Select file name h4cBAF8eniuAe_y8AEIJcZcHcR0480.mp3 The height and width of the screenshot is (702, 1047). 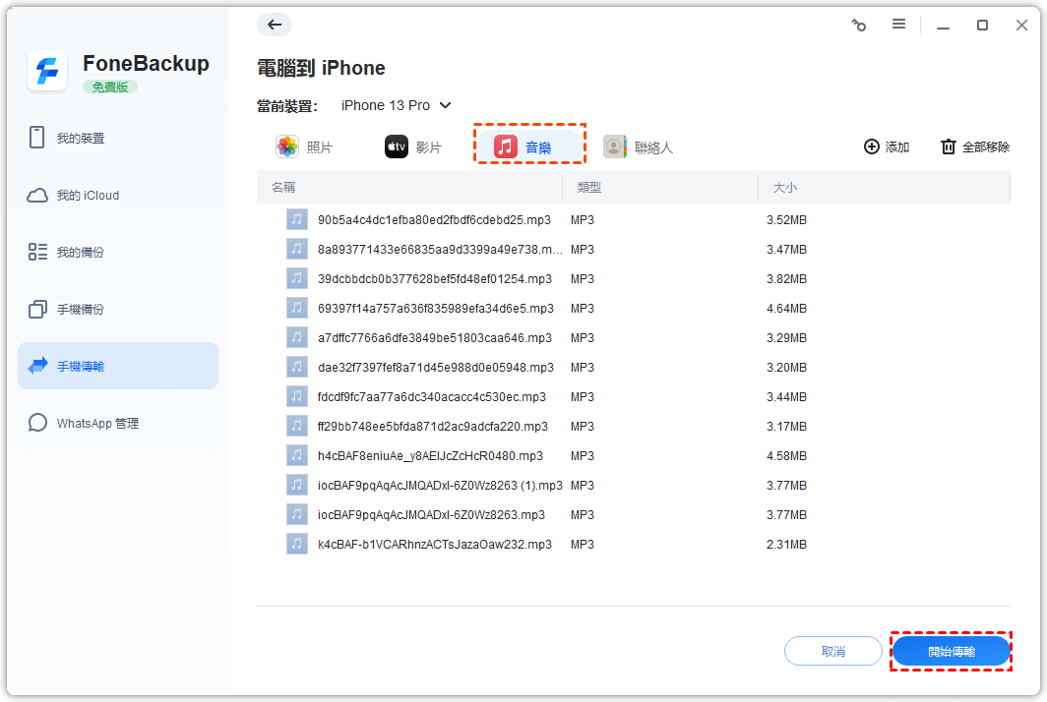pos(430,456)
